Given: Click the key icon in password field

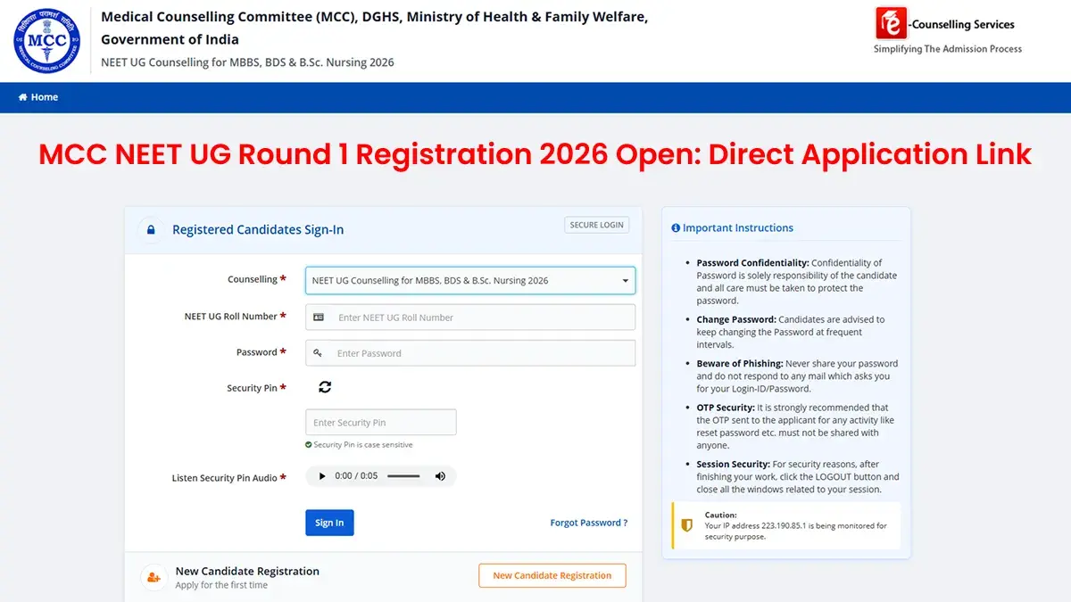Looking at the screenshot, I should (318, 353).
